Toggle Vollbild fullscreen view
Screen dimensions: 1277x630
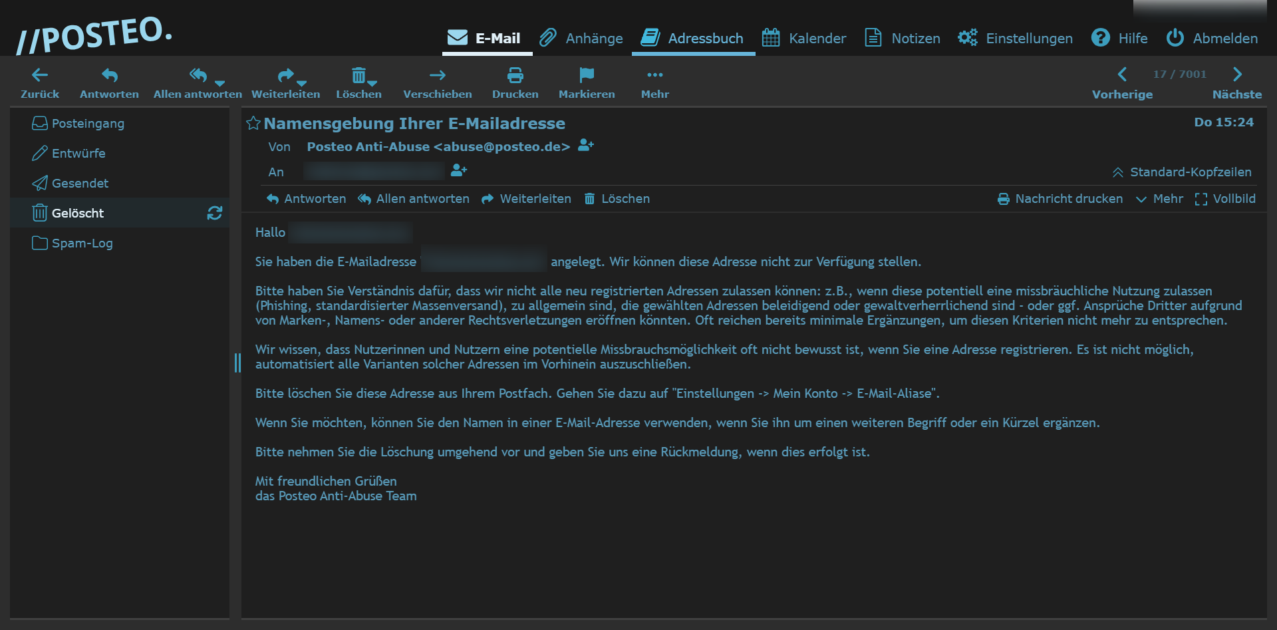click(x=1225, y=199)
